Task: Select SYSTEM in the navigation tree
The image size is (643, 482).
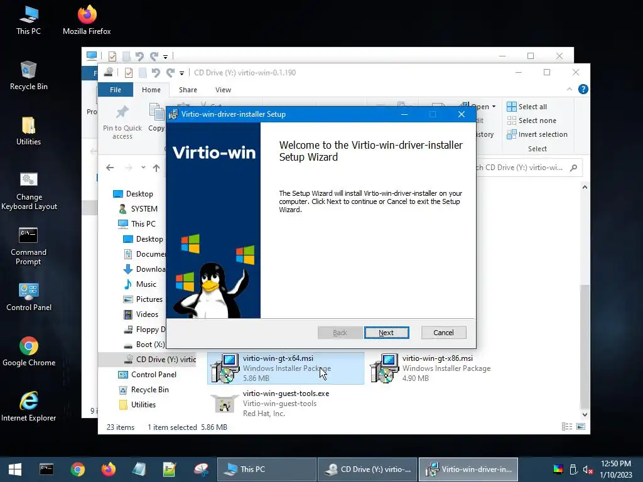Action: pos(138,209)
